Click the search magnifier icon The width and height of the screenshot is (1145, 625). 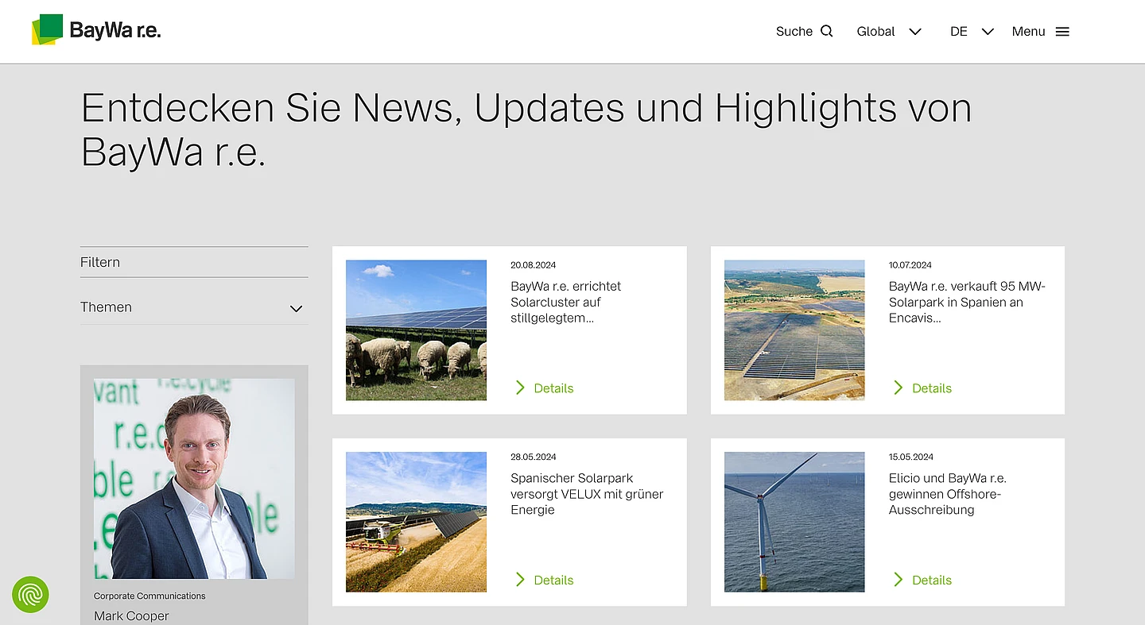[826, 31]
